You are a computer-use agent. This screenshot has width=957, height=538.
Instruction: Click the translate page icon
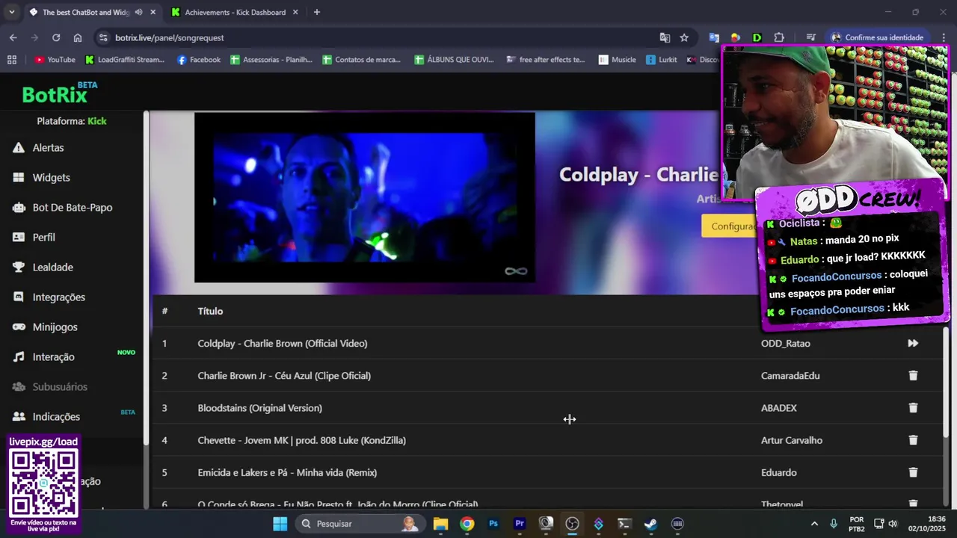point(665,37)
